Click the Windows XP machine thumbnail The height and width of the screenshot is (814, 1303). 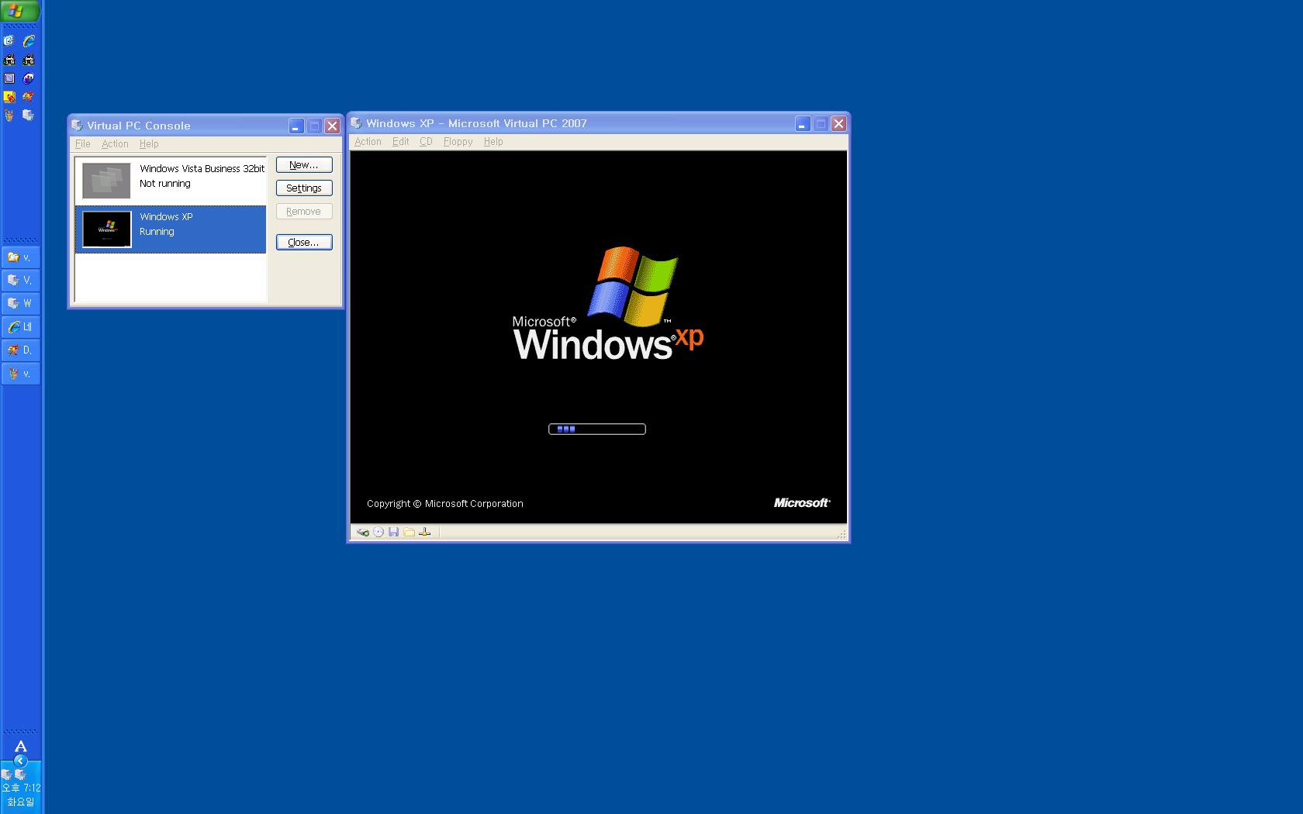(106, 229)
